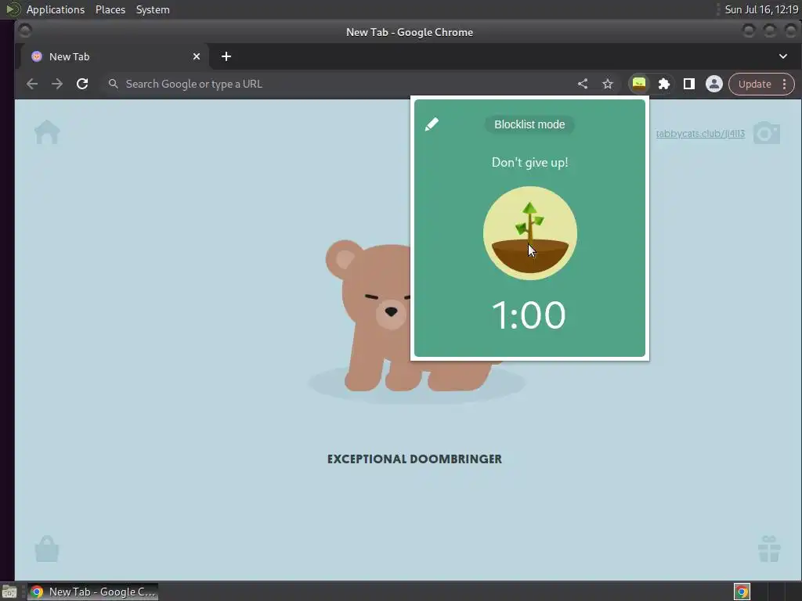Select the New Tab browser tab

pyautogui.click(x=114, y=56)
